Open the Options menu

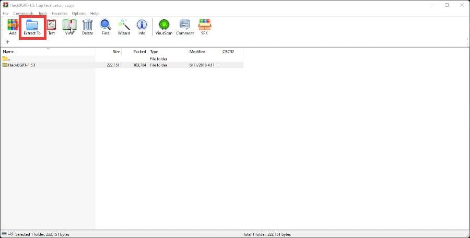pos(78,14)
